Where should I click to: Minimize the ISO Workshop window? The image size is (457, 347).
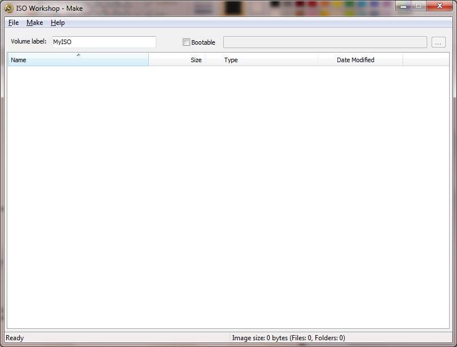403,6
